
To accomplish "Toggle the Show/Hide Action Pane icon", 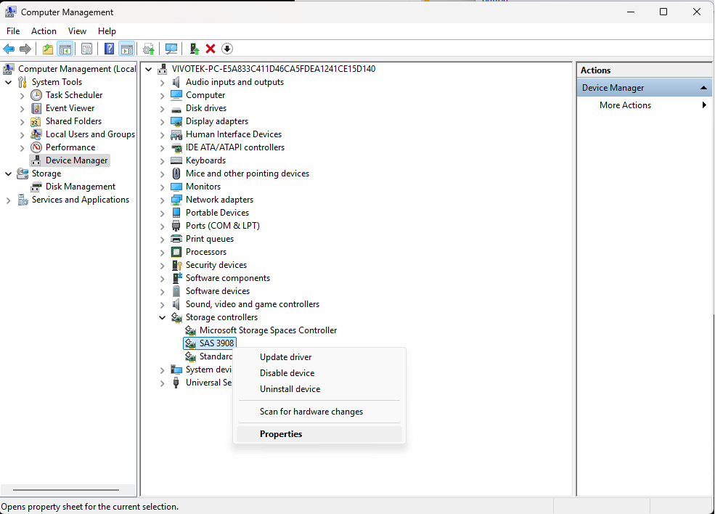I will click(127, 49).
